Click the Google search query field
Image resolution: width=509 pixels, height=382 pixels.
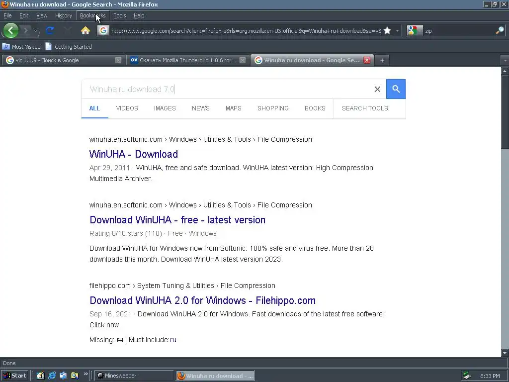(227, 89)
